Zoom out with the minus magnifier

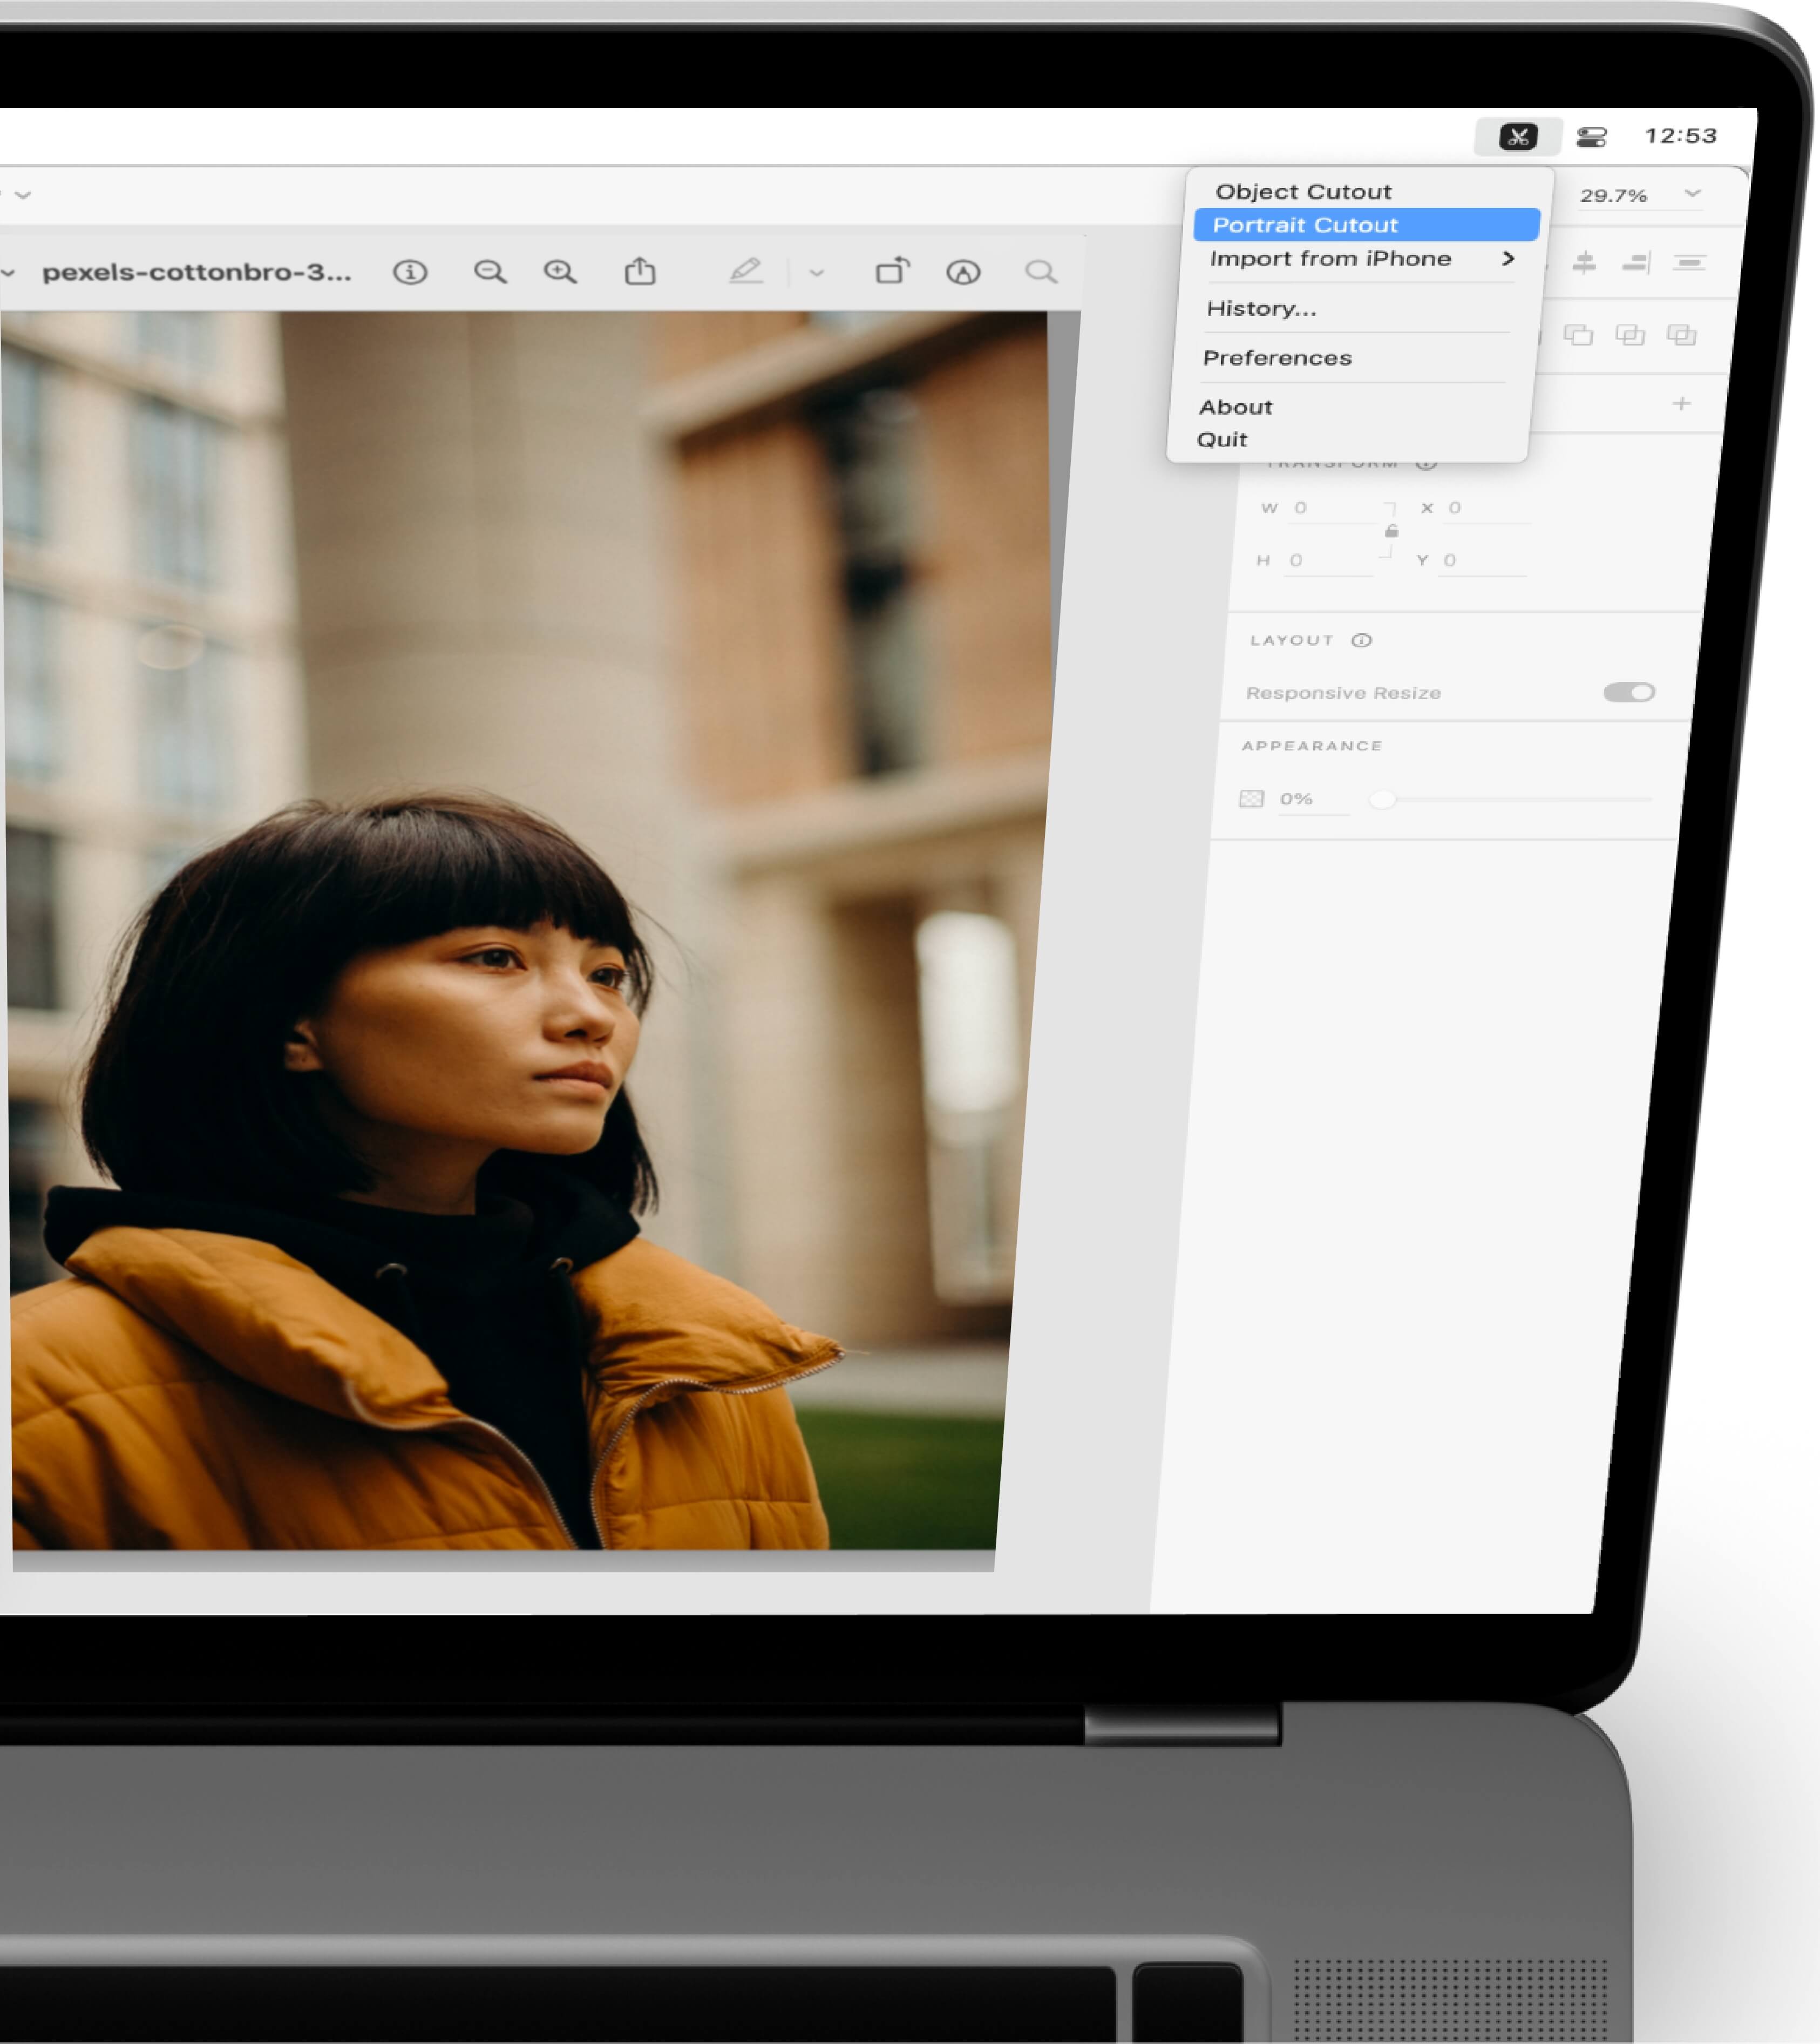490,272
